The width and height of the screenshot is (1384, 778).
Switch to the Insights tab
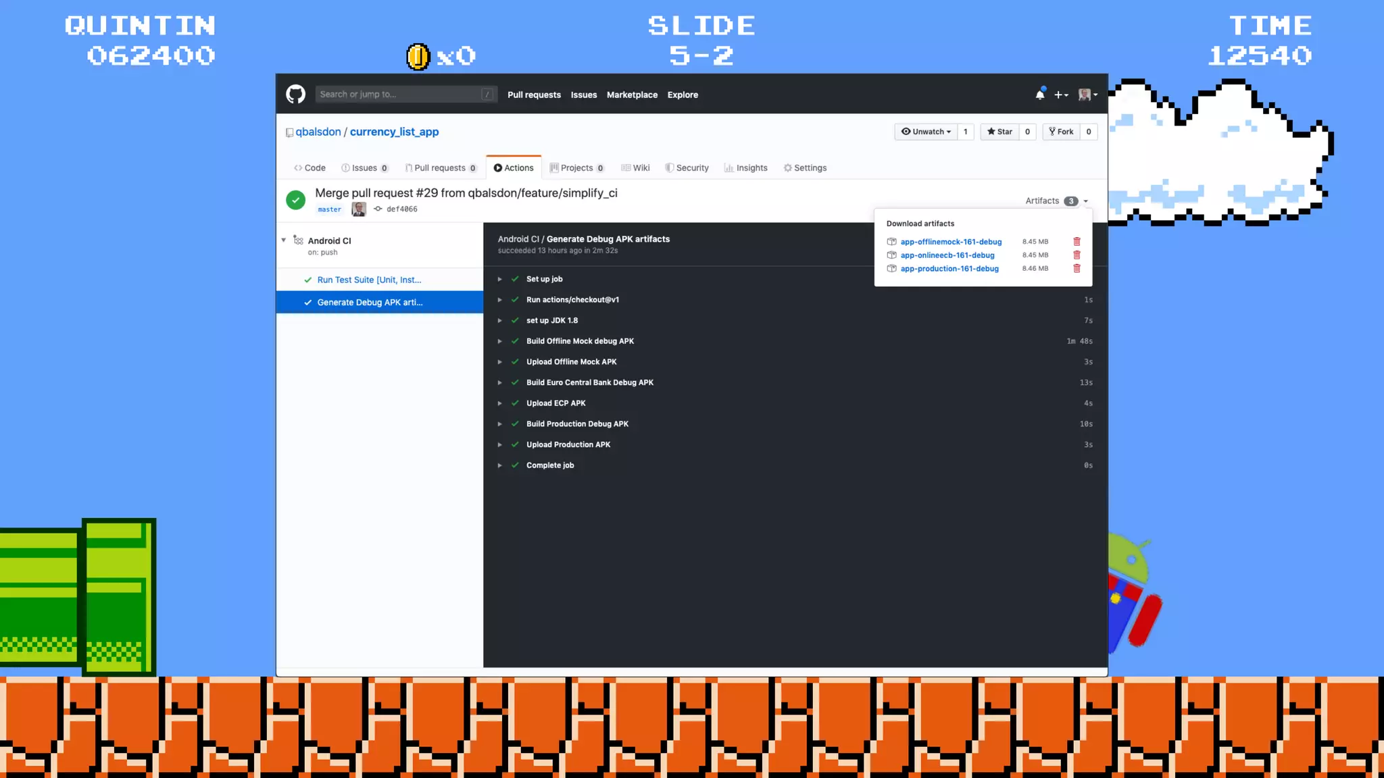745,168
